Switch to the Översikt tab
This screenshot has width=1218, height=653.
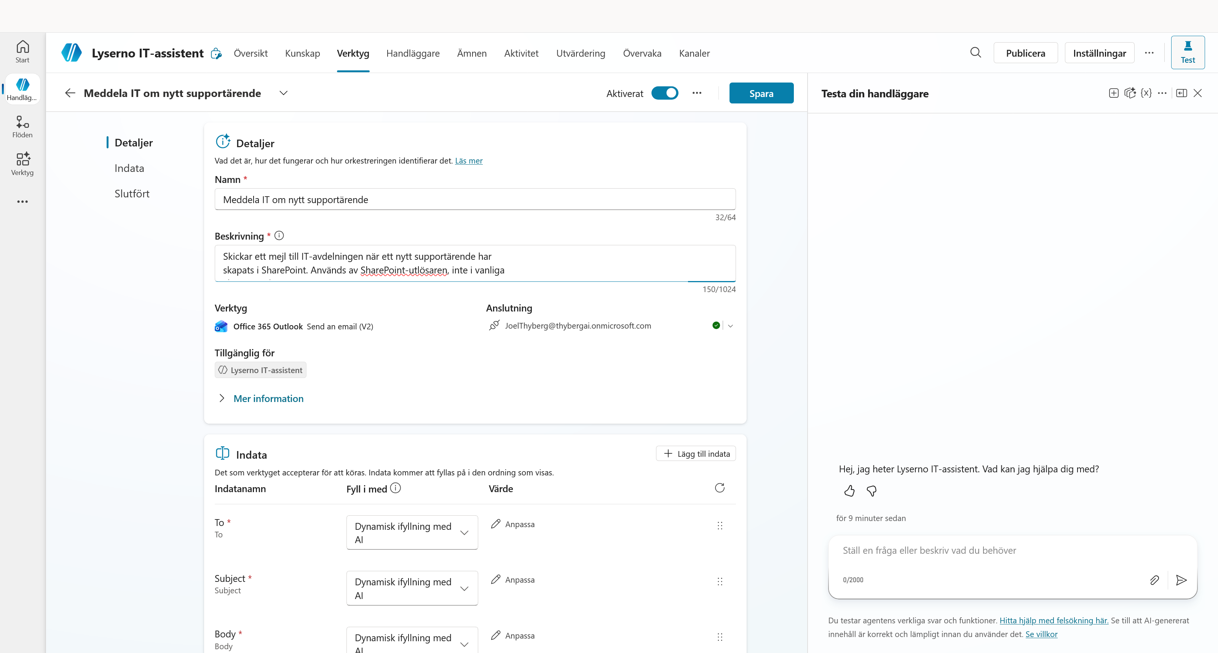pyautogui.click(x=251, y=53)
